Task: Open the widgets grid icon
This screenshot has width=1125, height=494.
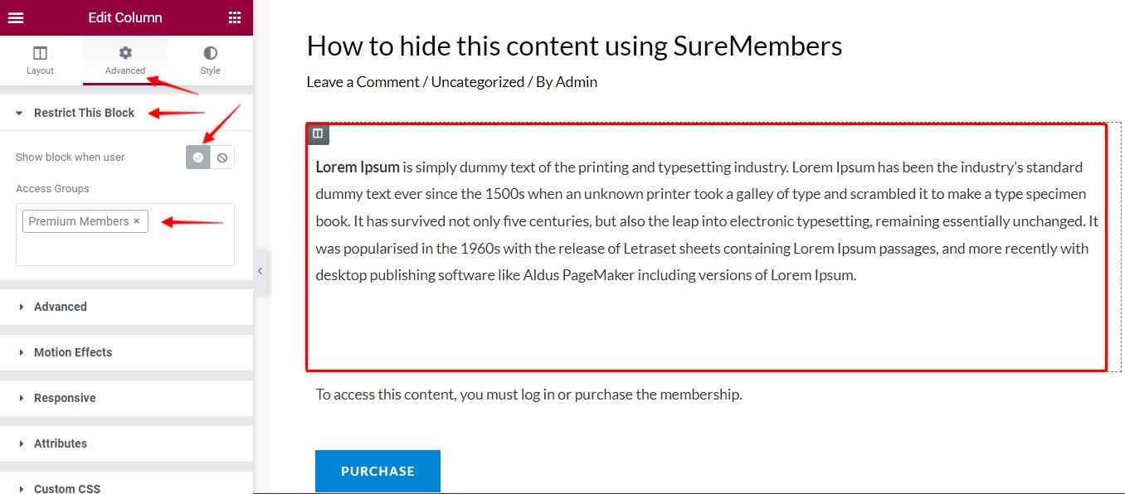Action: pos(235,17)
